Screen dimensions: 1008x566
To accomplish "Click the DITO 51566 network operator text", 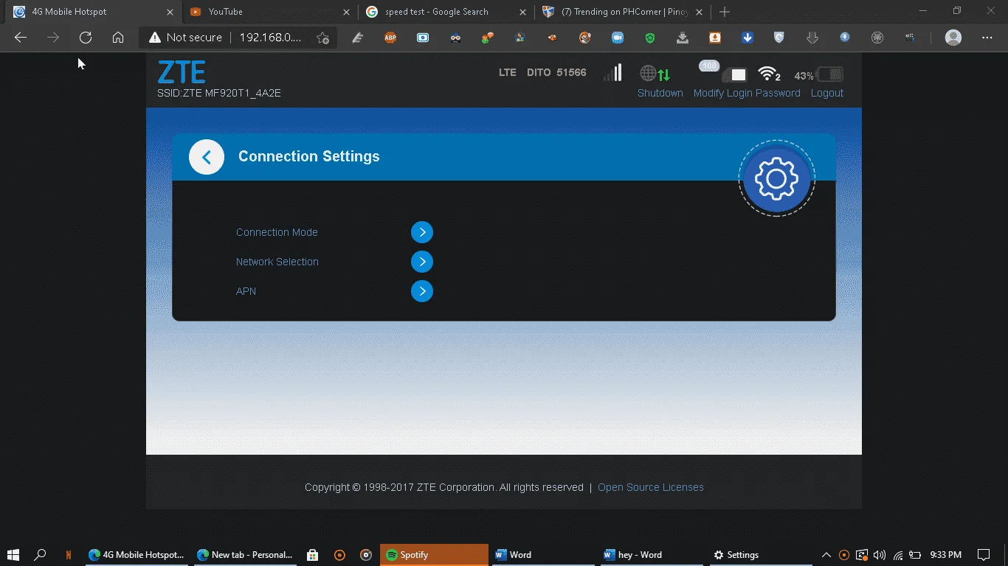I will (556, 72).
